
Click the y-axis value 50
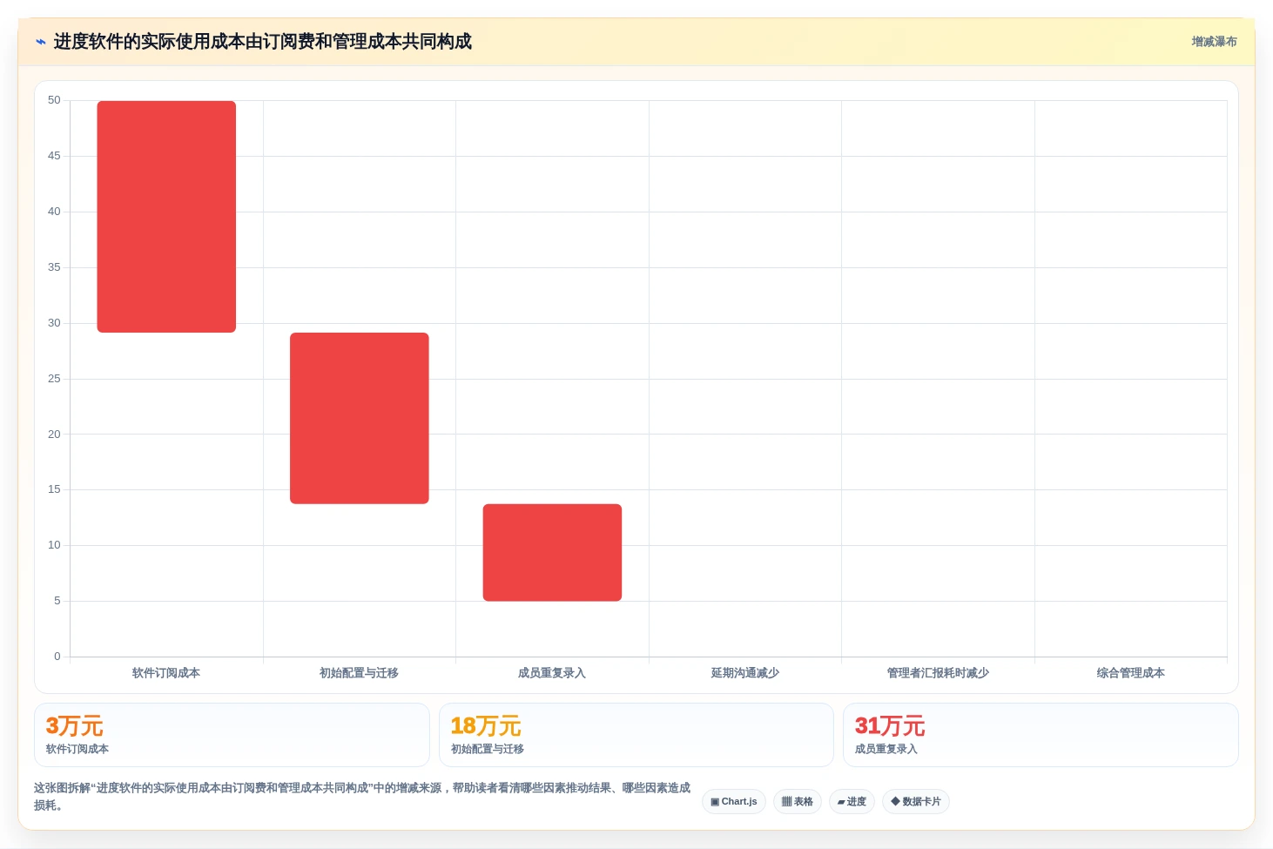(x=54, y=100)
